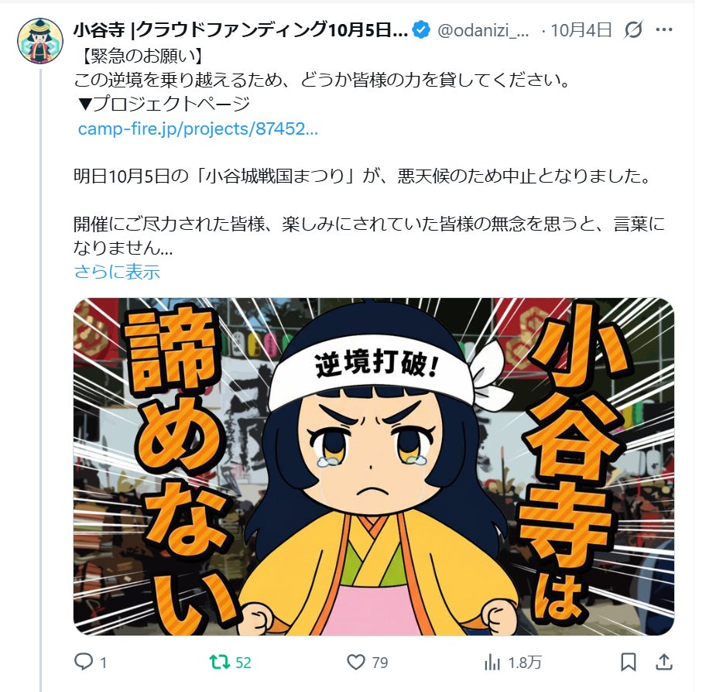Bookmark this post using the bookmark icon
Screen dimensions: 716x692
click(629, 662)
